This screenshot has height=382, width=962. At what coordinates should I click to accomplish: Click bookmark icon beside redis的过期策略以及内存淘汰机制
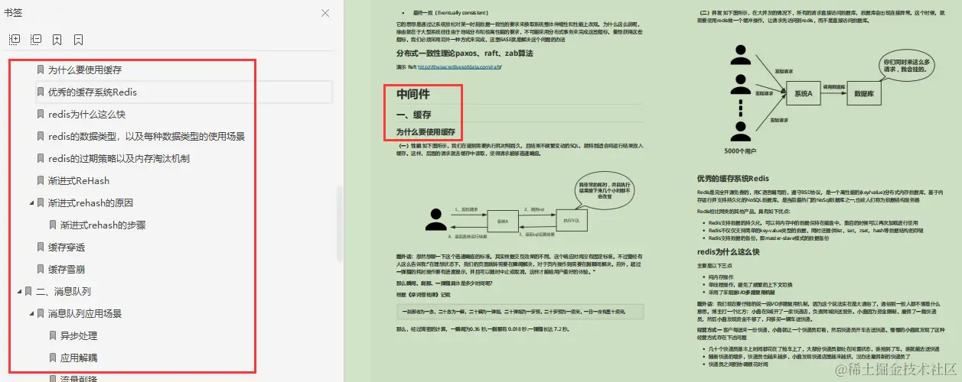pos(41,158)
